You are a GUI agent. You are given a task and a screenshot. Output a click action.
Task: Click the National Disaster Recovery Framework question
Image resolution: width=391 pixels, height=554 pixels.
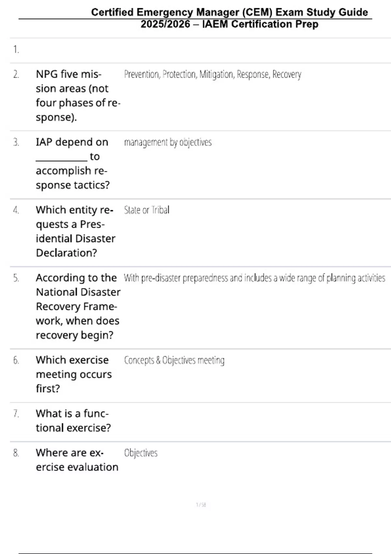78,306
